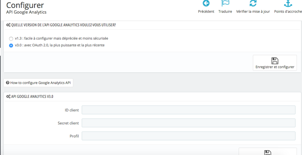This screenshot has height=155, width=302.
Task: Click the ID client field label
Action: point(72,110)
